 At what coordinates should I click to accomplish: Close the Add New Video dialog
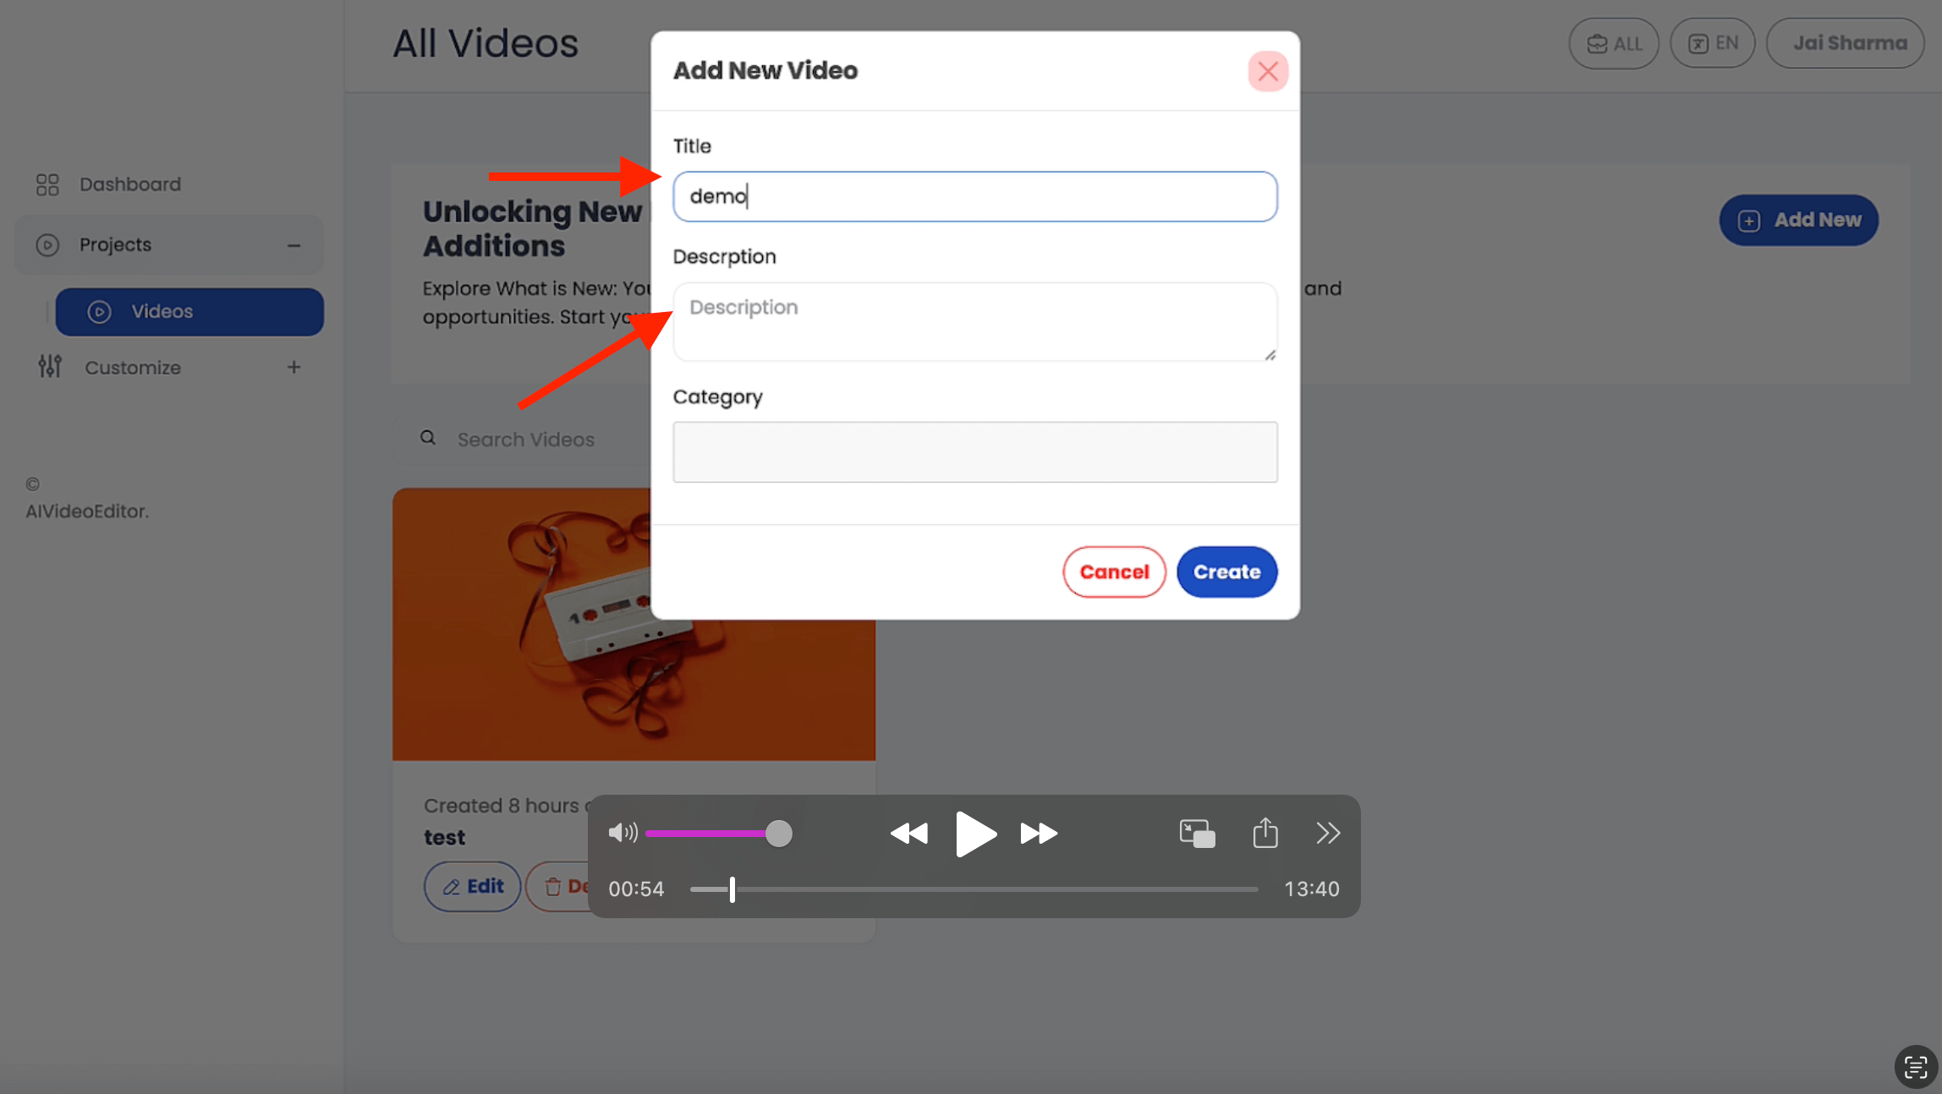click(x=1267, y=71)
